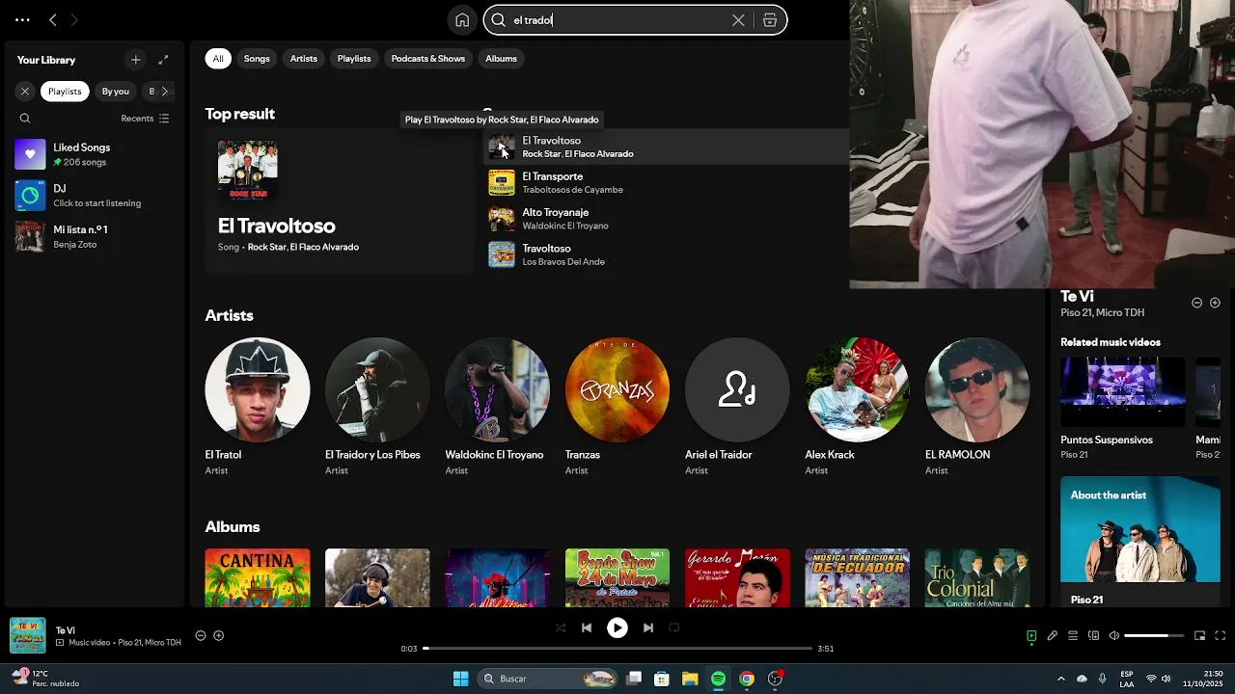Open the playback Queue
Screen dimensions: 1235x694
[x=1073, y=635]
